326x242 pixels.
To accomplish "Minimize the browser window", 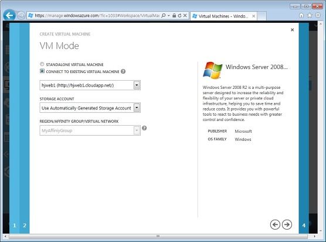I will point(295,6).
